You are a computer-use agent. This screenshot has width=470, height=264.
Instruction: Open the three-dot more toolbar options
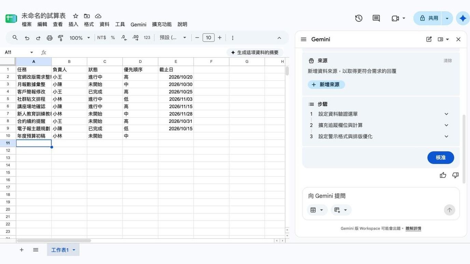tap(233, 38)
